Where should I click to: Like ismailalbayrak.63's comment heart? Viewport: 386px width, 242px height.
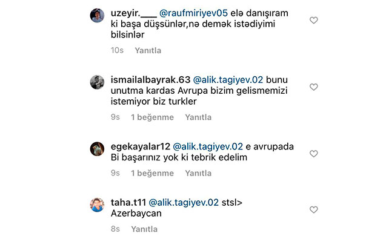point(314,87)
